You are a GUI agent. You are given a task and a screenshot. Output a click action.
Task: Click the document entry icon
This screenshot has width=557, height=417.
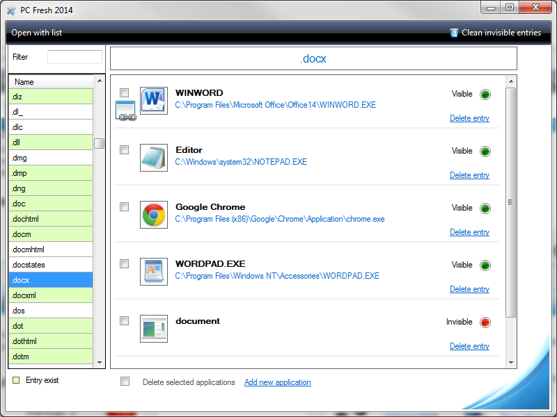pyautogui.click(x=153, y=329)
